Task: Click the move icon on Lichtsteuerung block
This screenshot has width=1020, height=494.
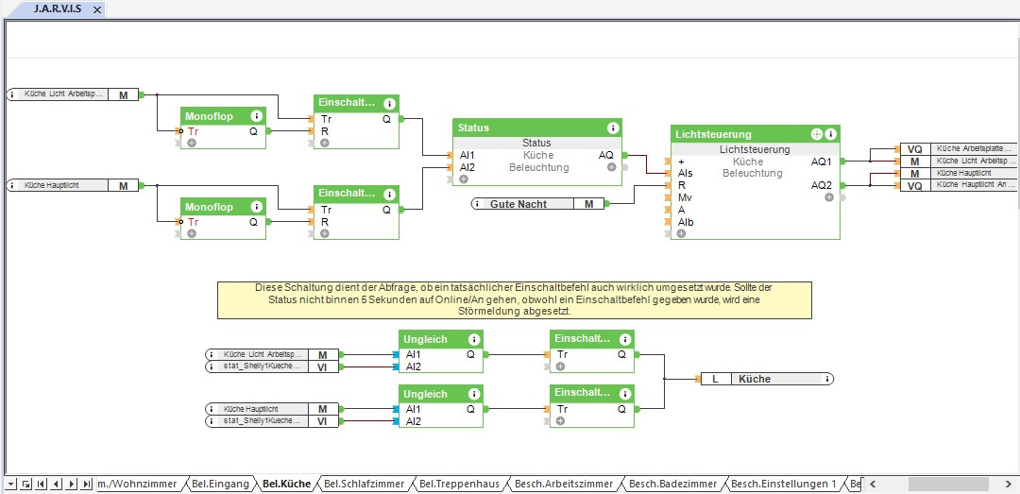Action: pos(816,135)
